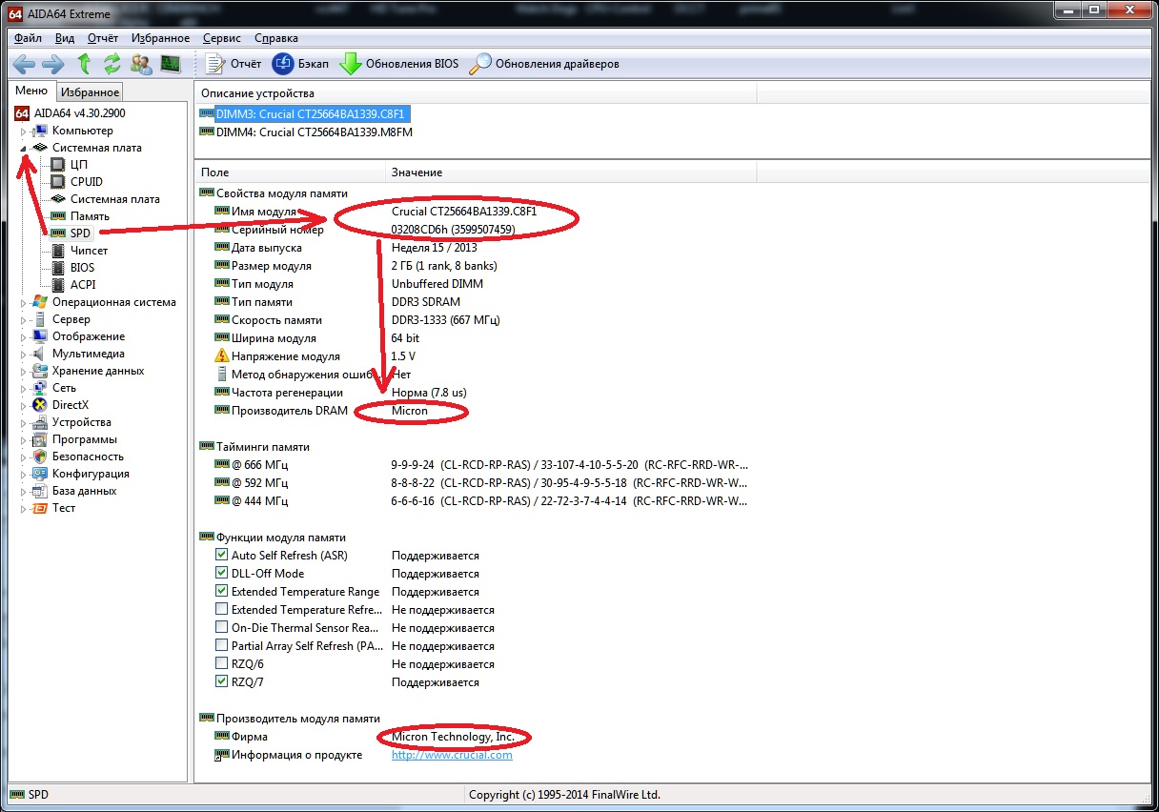
Task: Open the Сервис menu
Action: pos(222,38)
